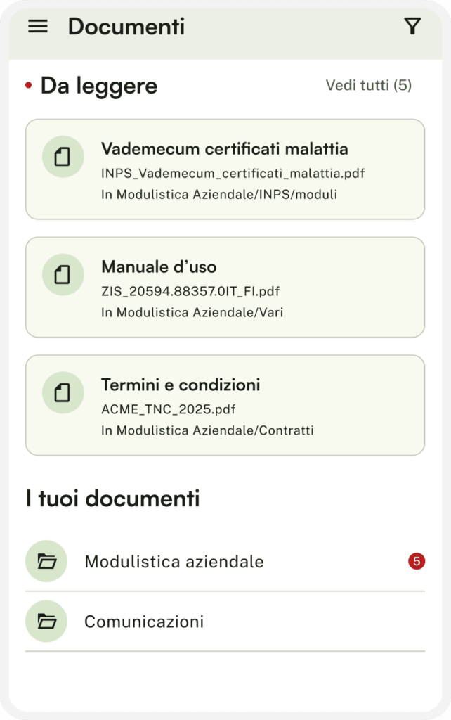Click the Vademecum certificati malattia document icon
The image size is (451, 720).
tap(63, 156)
